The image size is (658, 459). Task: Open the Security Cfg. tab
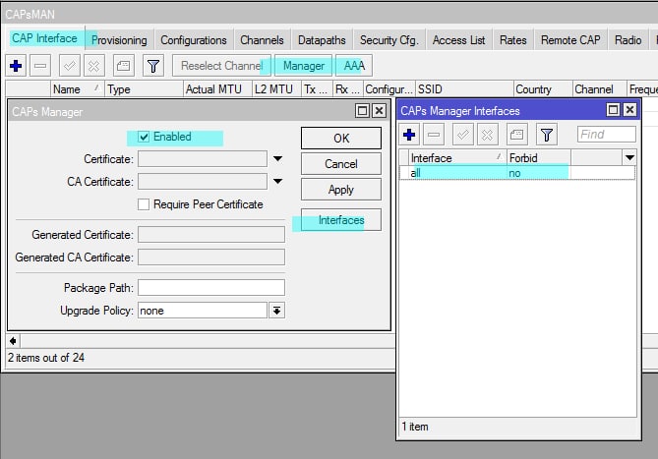pos(389,40)
